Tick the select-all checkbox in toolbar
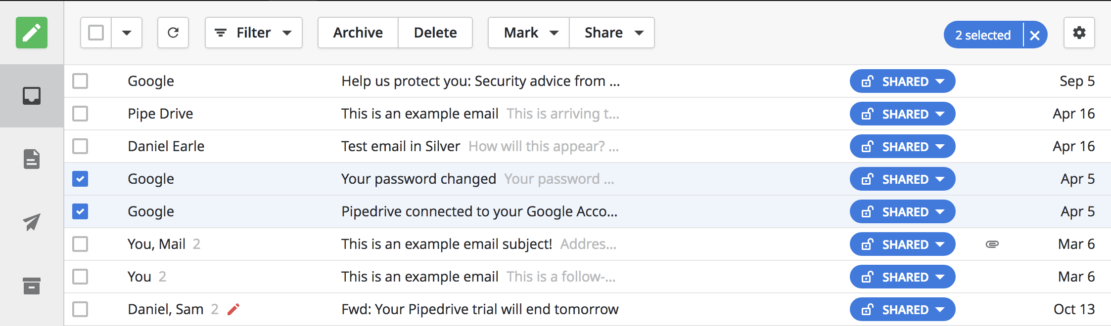1111x326 pixels. [x=96, y=33]
